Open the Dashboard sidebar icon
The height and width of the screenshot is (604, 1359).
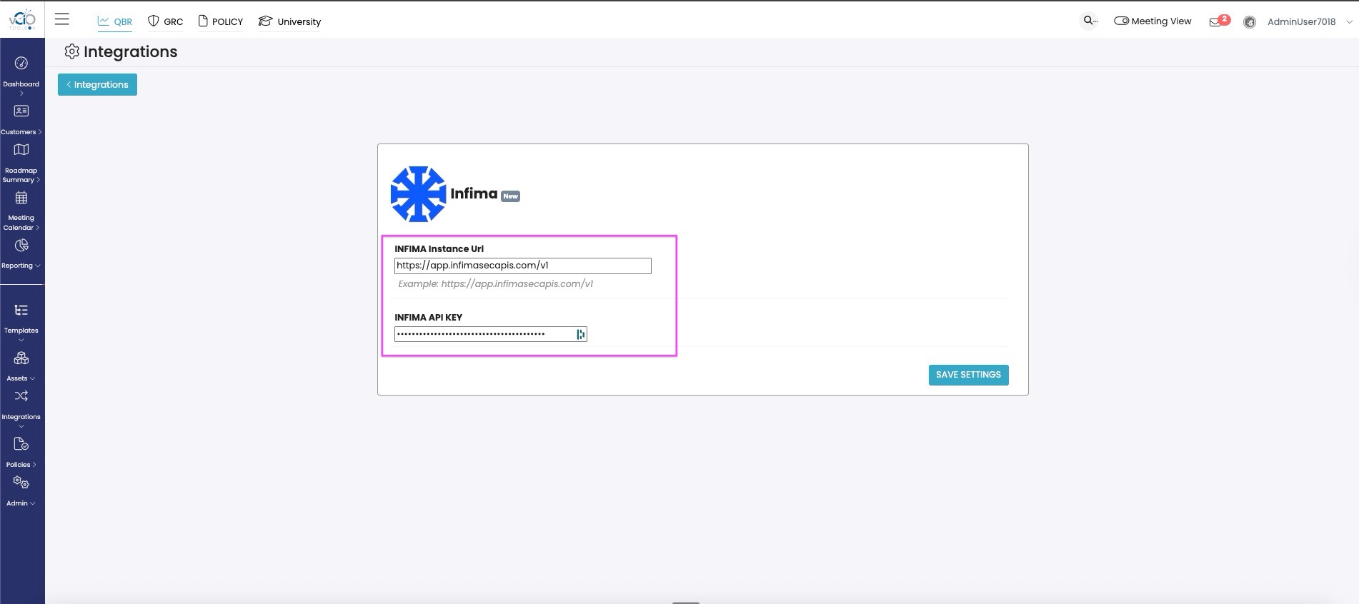[21, 64]
